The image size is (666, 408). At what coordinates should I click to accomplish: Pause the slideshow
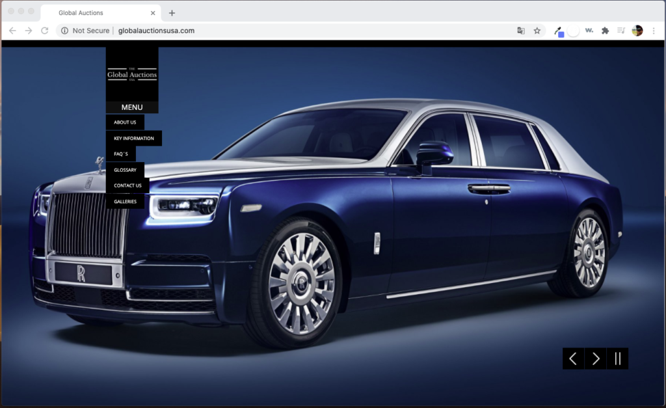pyautogui.click(x=617, y=359)
